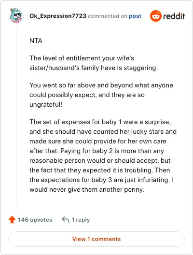193x255 pixels.
Task: Click the paragraph about staggering entitlement
Action: point(94,63)
